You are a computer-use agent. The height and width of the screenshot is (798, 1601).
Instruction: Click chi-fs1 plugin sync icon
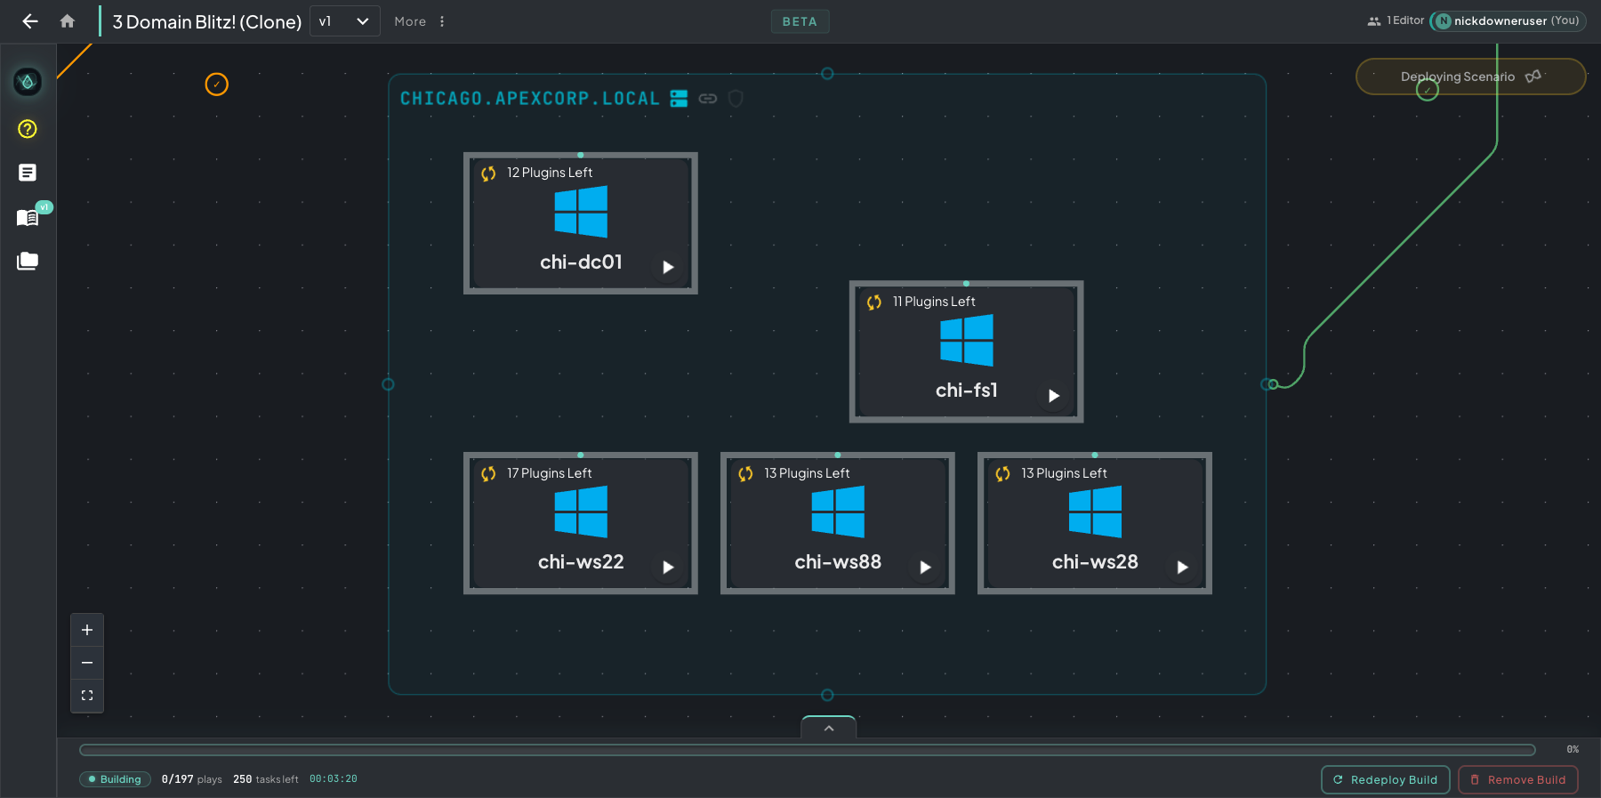point(874,302)
